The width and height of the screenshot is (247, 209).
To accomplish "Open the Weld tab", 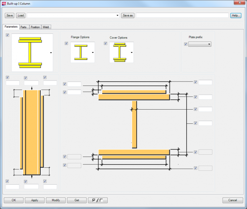I will (x=46, y=27).
